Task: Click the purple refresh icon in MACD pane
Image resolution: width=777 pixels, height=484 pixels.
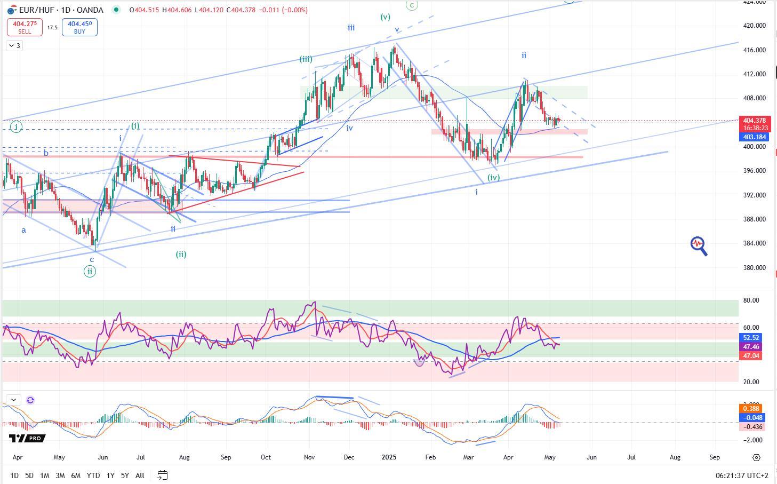Action: [30, 400]
